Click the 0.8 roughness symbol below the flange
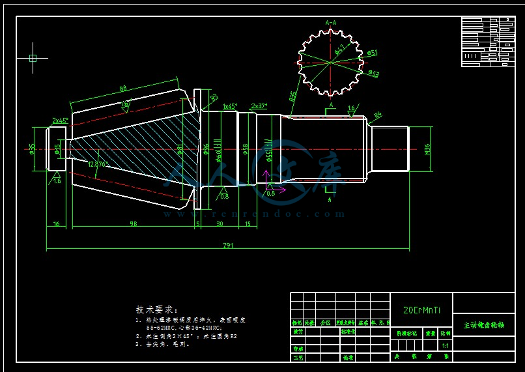Screen dimensions: 525x372 [223, 193]
